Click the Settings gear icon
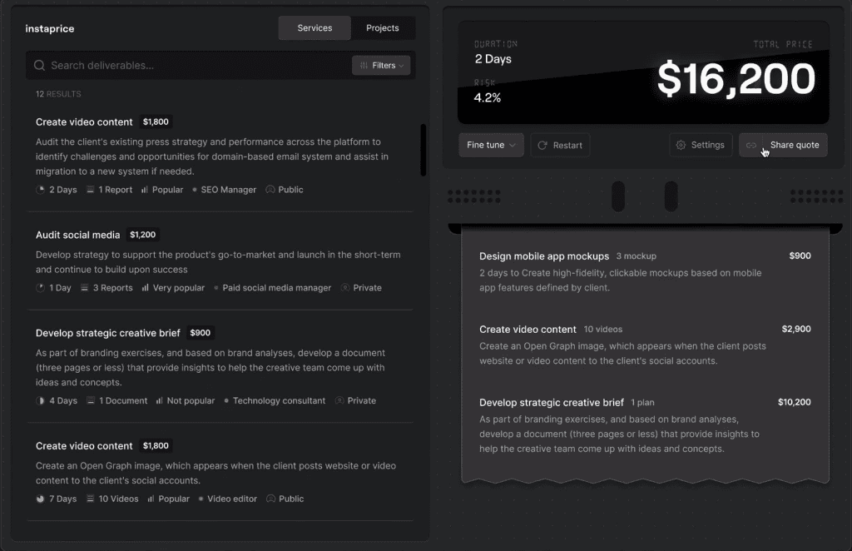 681,145
